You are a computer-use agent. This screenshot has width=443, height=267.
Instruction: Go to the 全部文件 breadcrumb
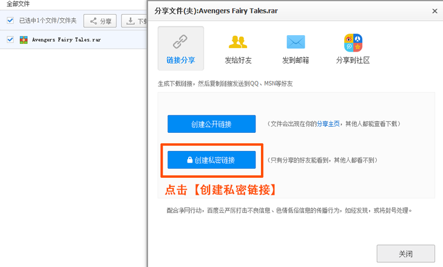coord(19,4)
